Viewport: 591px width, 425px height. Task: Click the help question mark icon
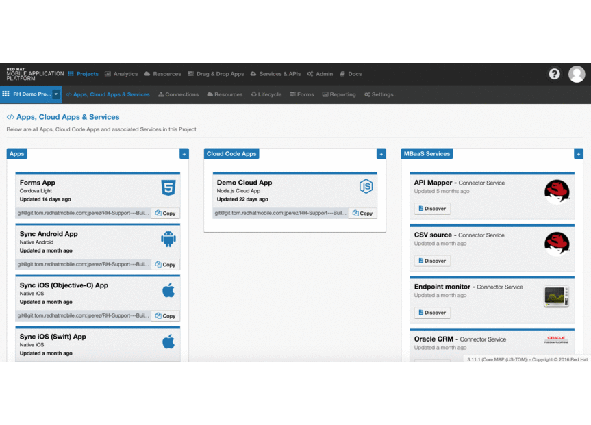554,74
